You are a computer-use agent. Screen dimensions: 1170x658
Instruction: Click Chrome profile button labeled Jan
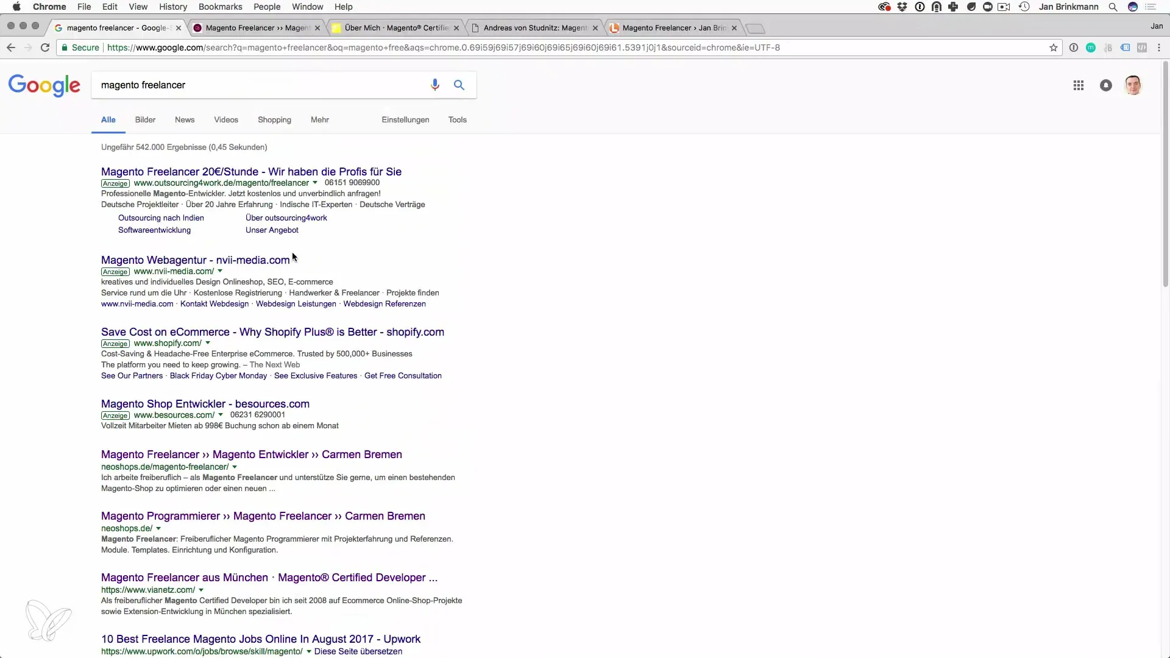pyautogui.click(x=1157, y=26)
